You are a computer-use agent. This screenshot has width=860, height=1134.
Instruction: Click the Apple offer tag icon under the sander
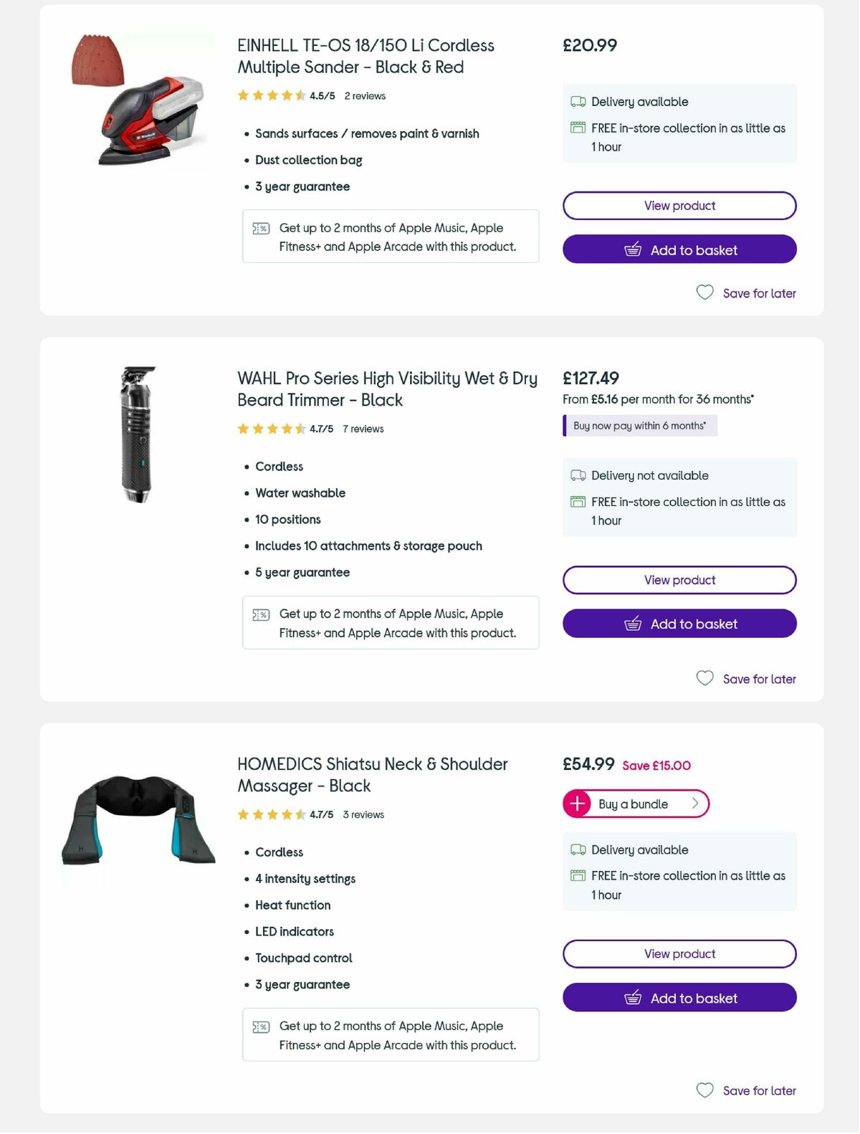261,228
